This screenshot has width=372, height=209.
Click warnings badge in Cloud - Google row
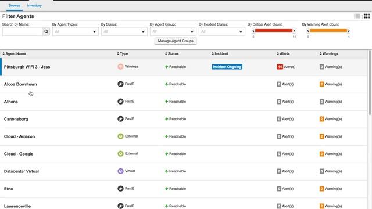click(x=321, y=154)
